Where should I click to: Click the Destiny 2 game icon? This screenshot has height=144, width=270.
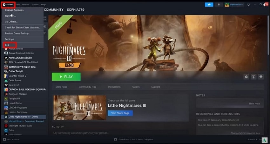pos(6,85)
